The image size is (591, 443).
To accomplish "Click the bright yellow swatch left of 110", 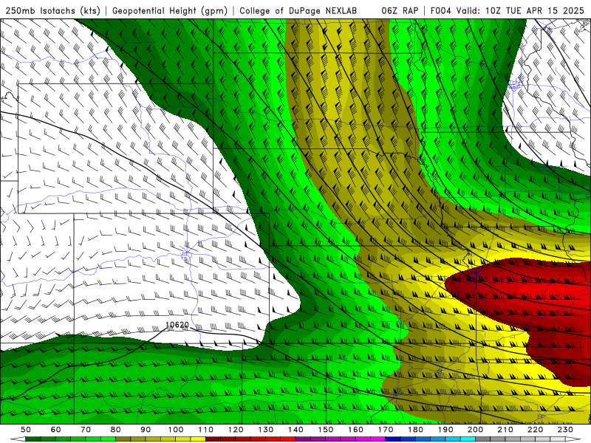I will [198, 439].
